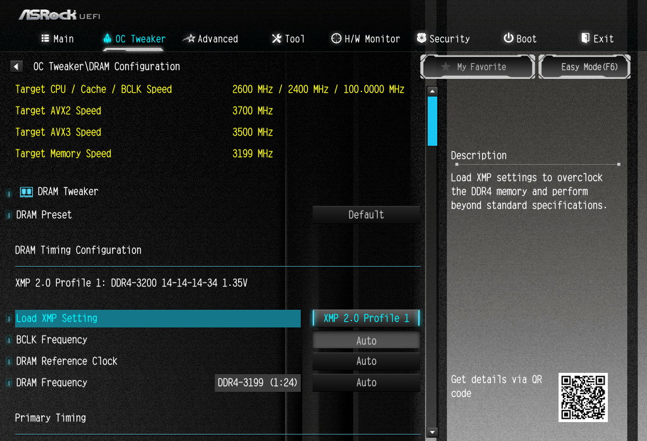Select the DRAM Reference Clock row label
The width and height of the screenshot is (647, 441).
click(66, 362)
